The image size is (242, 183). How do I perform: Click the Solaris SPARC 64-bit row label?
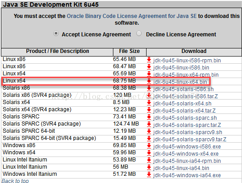click(29, 131)
